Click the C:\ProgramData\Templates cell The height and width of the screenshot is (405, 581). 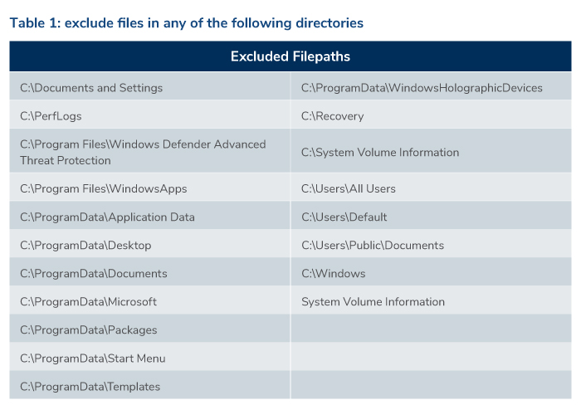(149, 386)
